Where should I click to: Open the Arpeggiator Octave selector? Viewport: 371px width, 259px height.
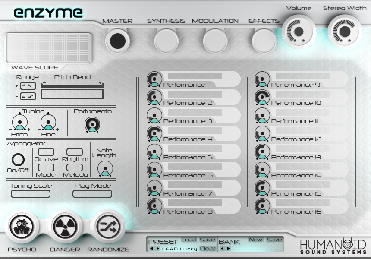[46, 152]
